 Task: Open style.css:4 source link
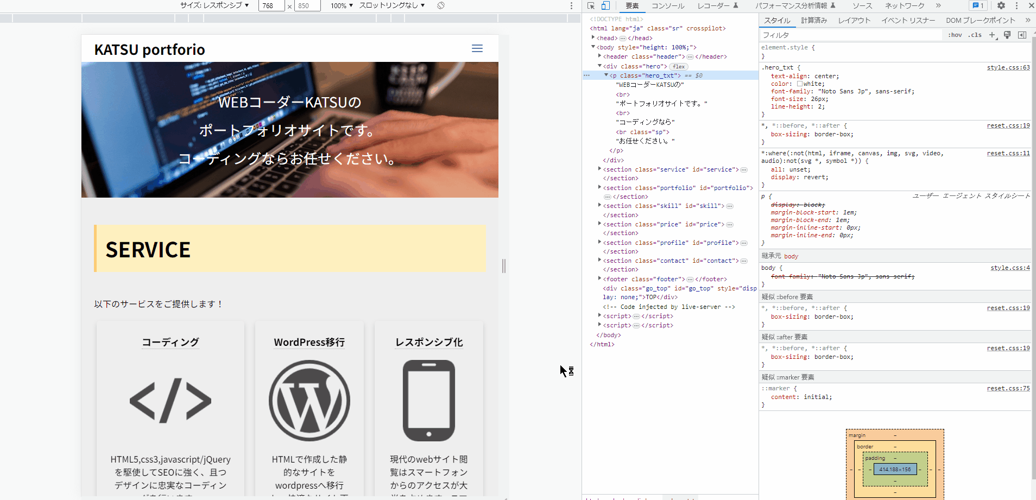(1010, 268)
